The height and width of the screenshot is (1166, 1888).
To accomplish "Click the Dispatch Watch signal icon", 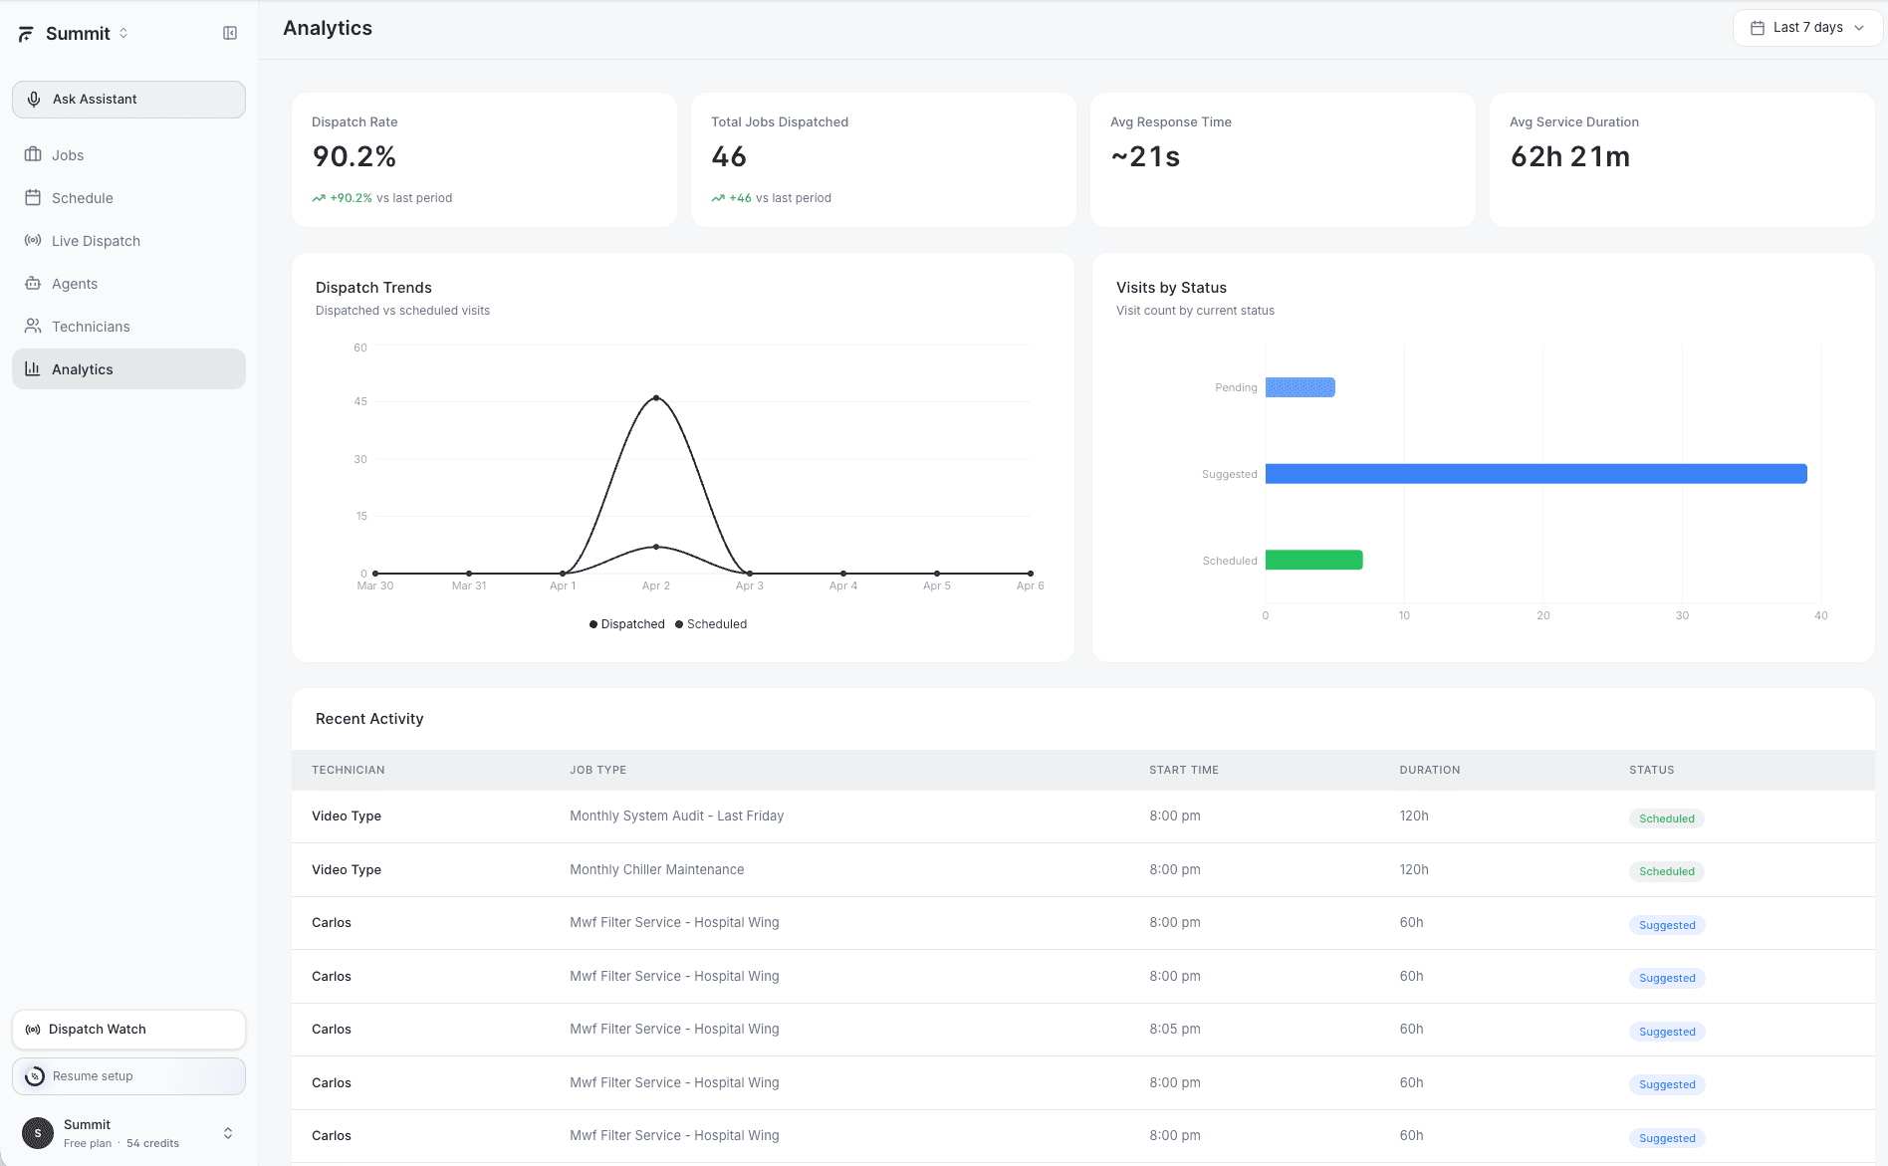I will (34, 1029).
